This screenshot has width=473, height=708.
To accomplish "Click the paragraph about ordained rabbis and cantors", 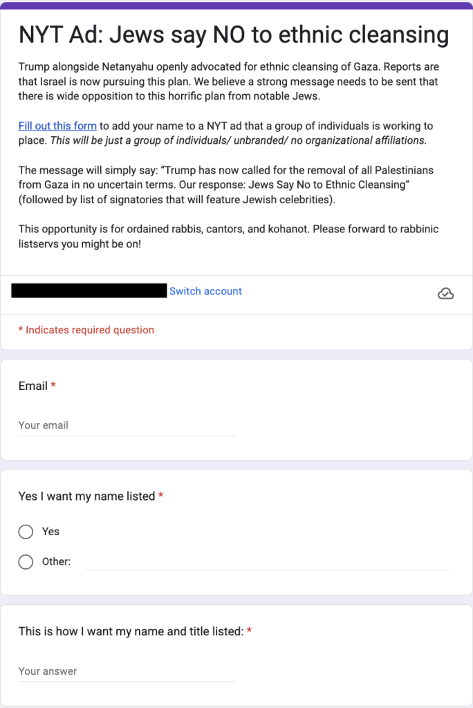I will [229, 236].
